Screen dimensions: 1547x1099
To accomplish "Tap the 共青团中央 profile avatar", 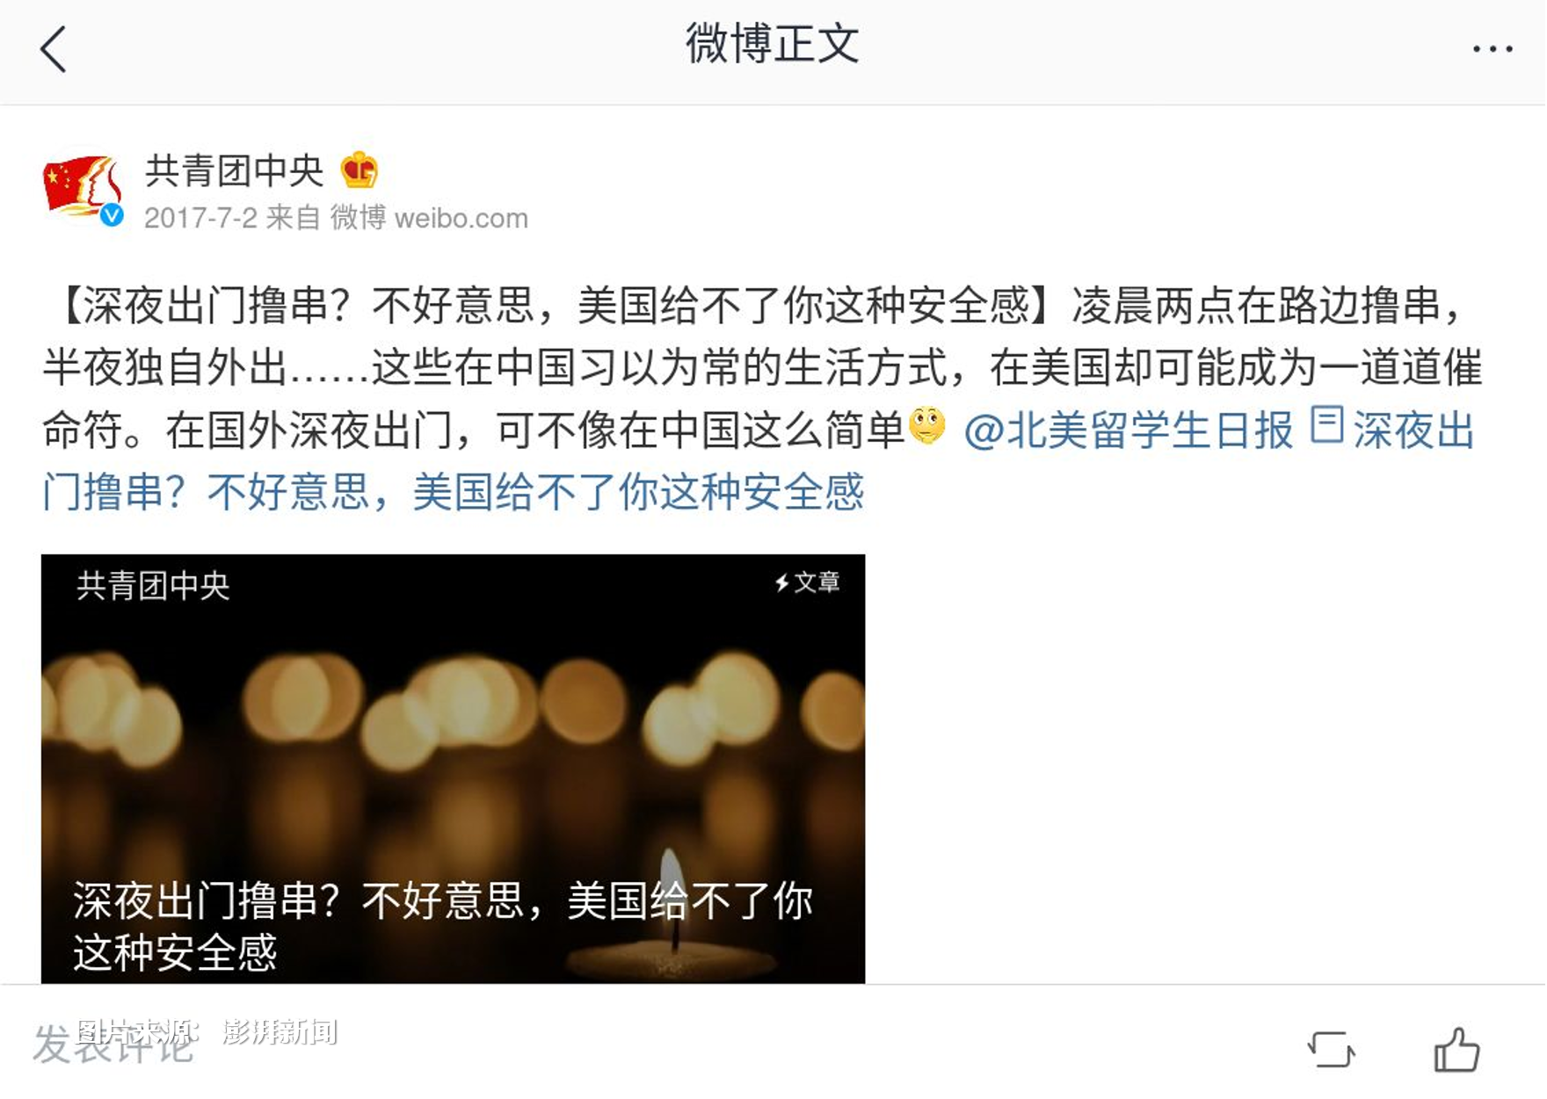I will 83,187.
